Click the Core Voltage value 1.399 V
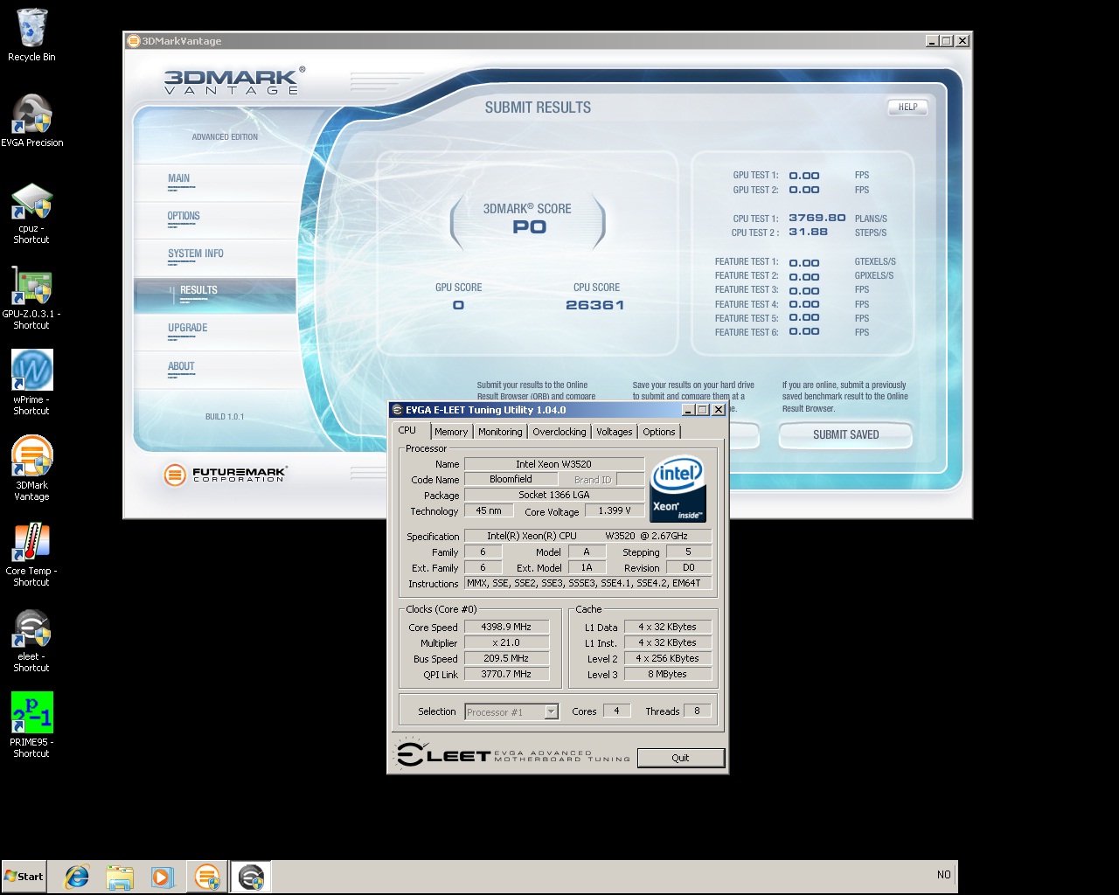The height and width of the screenshot is (895, 1119). coord(615,510)
